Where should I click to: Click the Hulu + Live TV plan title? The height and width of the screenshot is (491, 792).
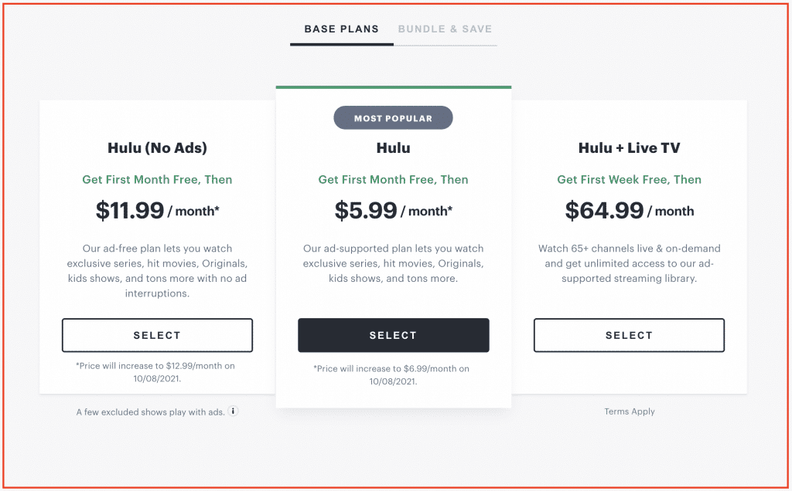click(x=630, y=147)
